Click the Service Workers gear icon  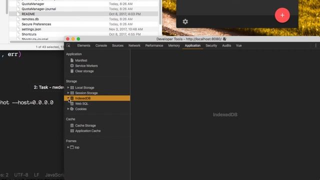(72, 65)
